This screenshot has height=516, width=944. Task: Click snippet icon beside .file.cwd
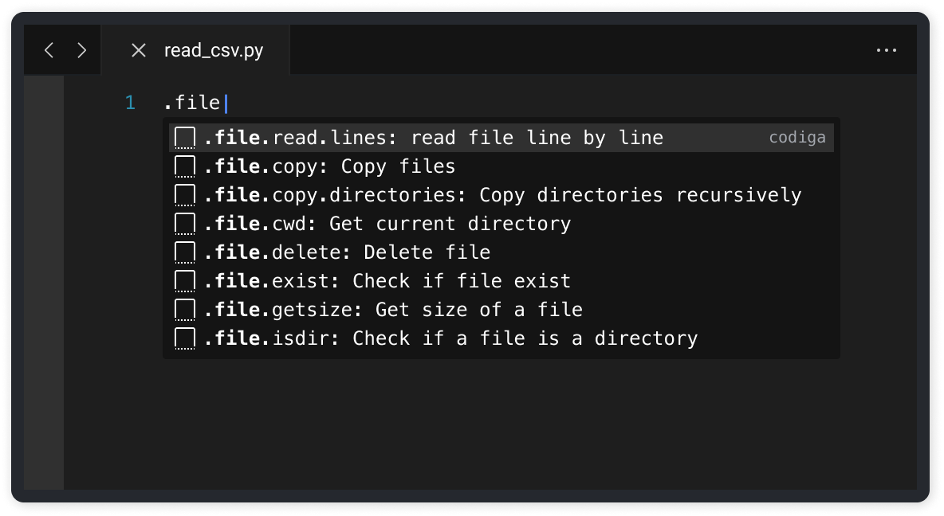[185, 224]
